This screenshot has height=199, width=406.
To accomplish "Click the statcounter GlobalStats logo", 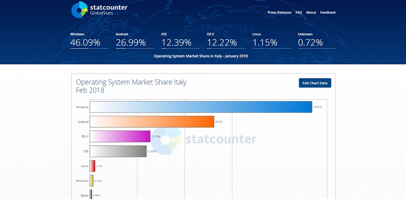I will (99, 10).
